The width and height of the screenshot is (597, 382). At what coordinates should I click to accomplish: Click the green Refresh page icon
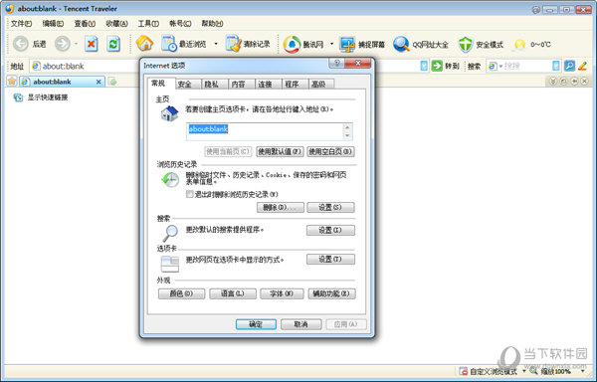coord(113,44)
